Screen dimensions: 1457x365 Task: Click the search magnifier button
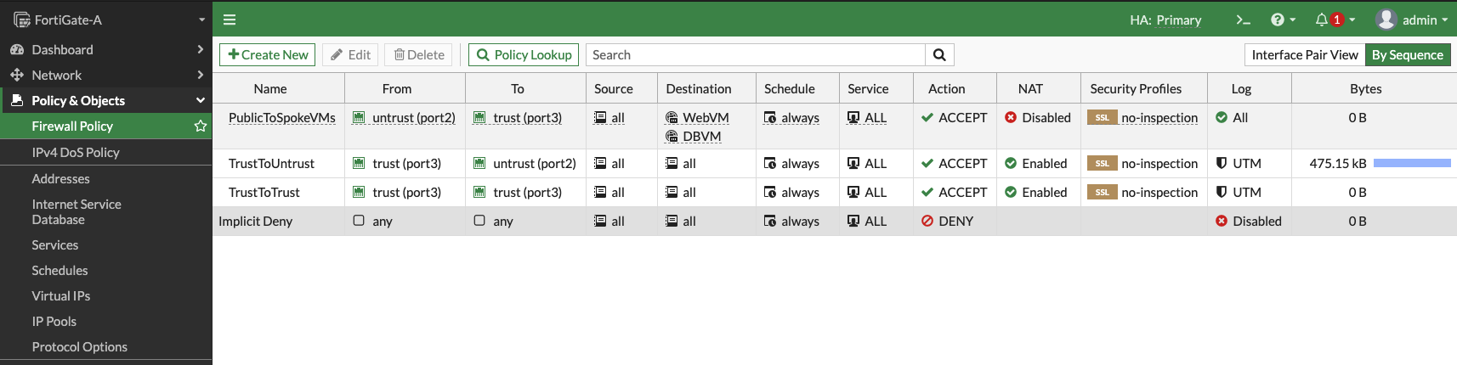(x=939, y=55)
